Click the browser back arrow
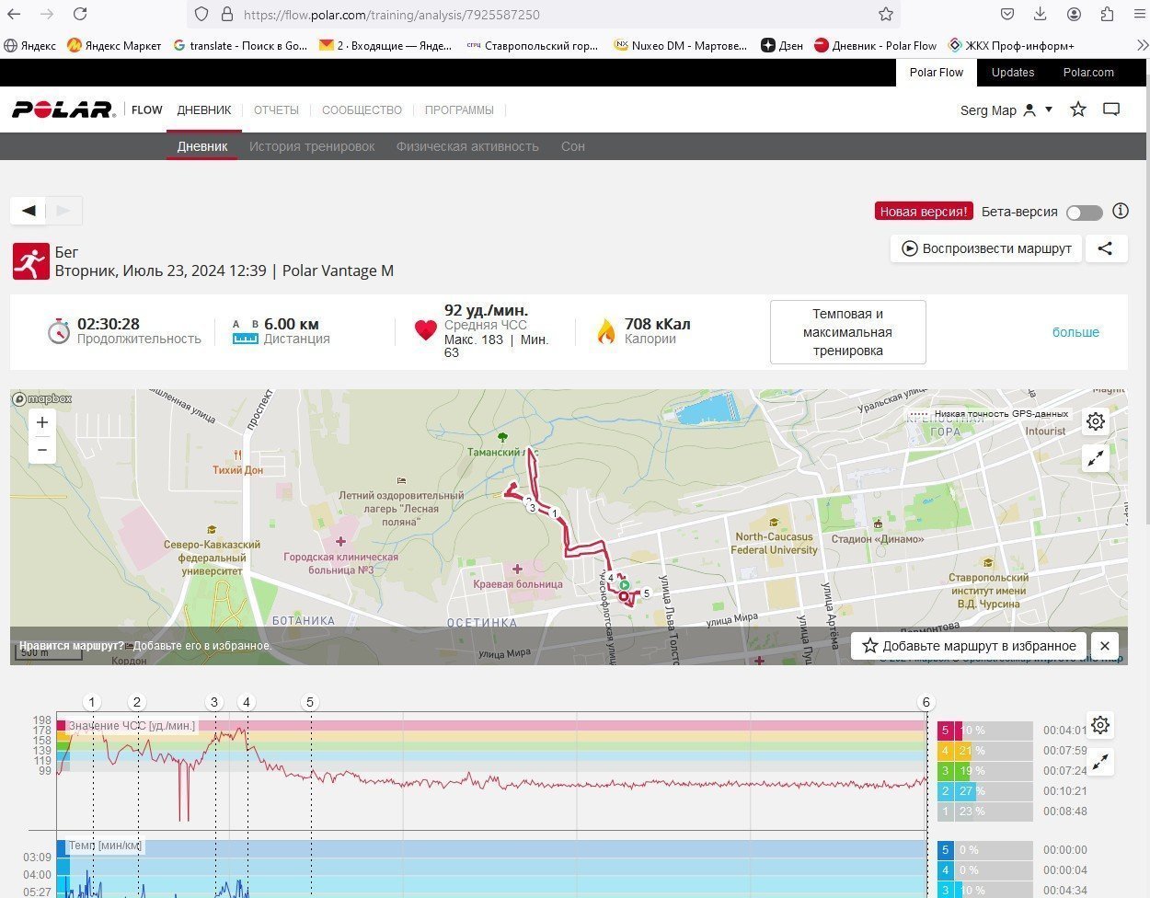The image size is (1150, 898). tap(14, 14)
